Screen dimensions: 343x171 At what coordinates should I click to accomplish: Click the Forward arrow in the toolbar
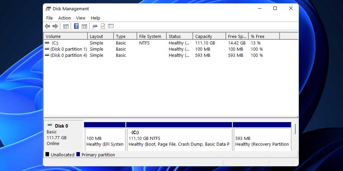(x=55, y=26)
